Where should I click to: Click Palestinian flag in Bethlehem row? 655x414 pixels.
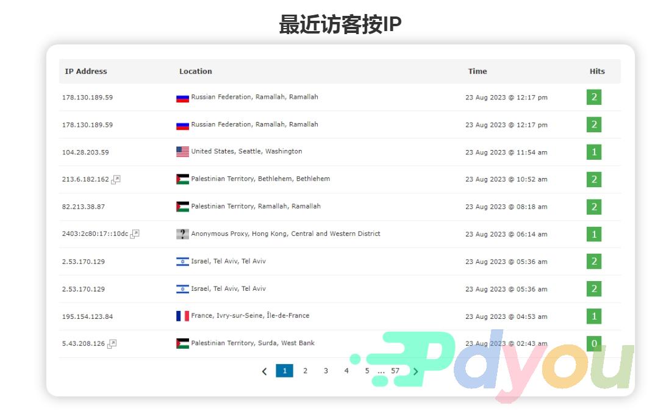182,179
